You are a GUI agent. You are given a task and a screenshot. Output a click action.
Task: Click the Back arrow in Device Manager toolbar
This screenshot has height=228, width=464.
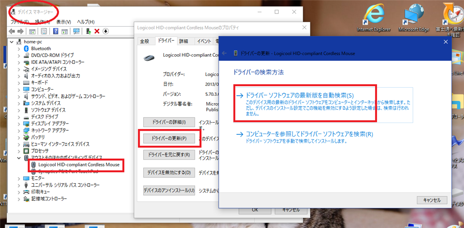pos(12,31)
